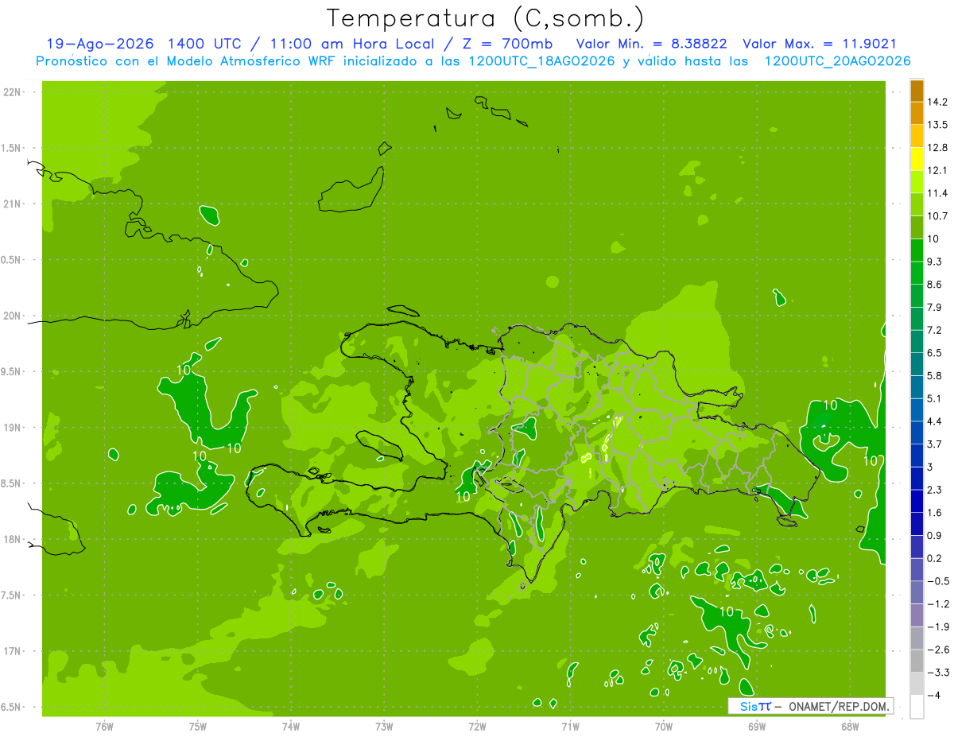The image size is (954, 737).
Task: Click the "20N" latitude axis label
Action: click(12, 316)
